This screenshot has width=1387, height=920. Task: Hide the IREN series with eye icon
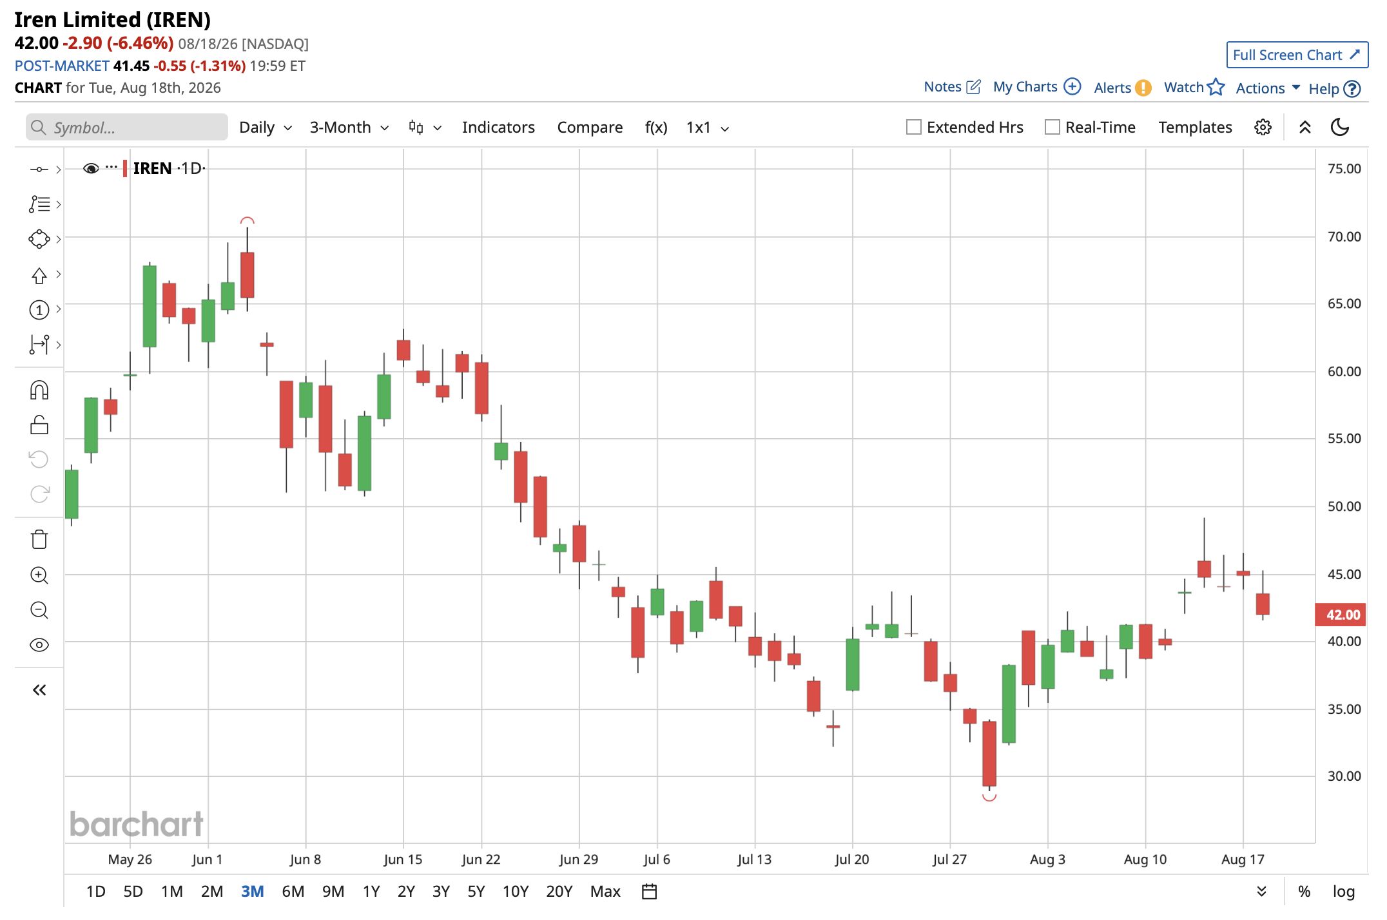91,168
